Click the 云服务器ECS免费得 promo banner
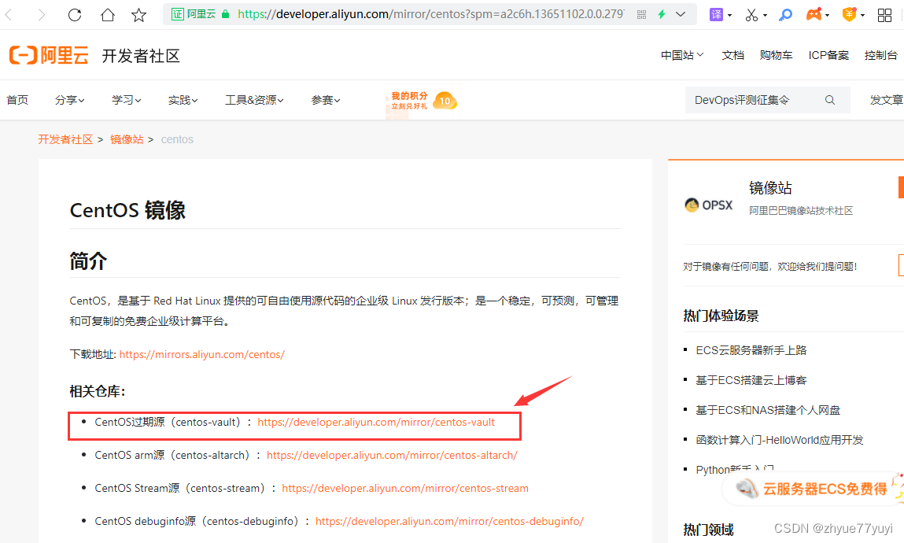 813,489
